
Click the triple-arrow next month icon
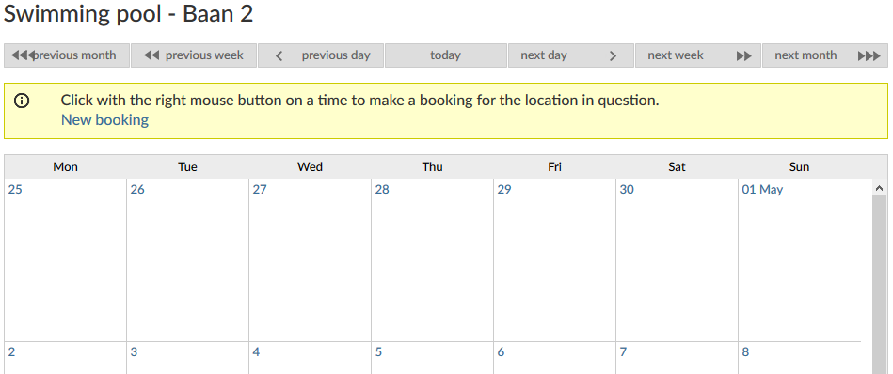tap(869, 55)
